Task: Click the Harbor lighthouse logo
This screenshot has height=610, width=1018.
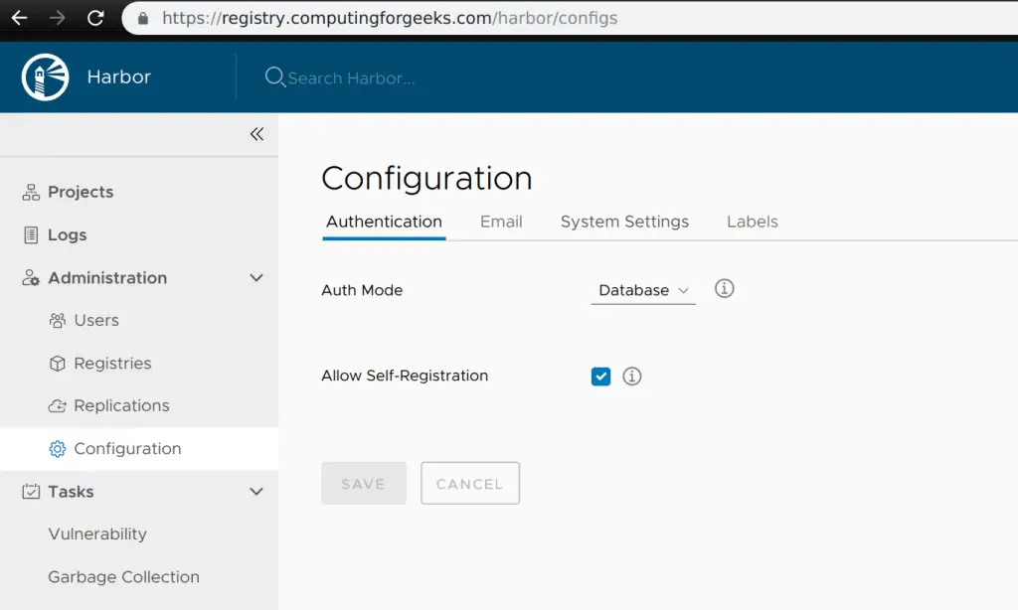Action: 45,77
